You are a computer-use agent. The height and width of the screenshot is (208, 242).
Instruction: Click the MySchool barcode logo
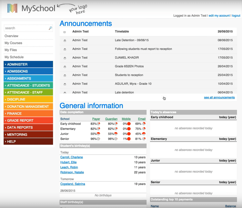click(12, 8)
